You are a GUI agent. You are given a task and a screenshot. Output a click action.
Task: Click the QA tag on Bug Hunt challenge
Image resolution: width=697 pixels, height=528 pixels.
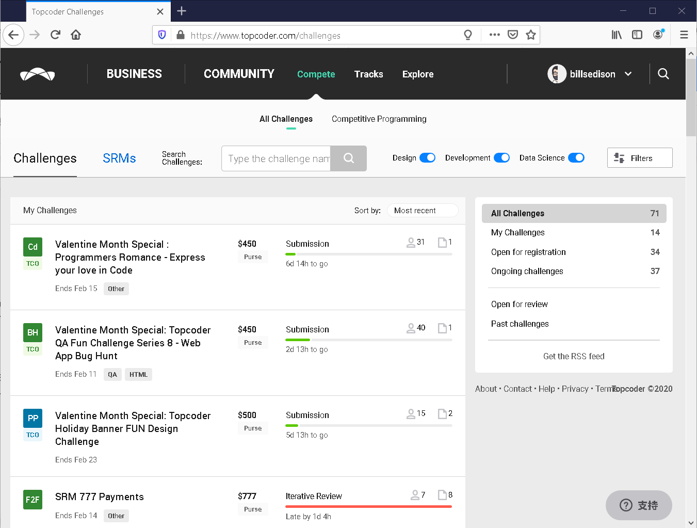click(x=112, y=375)
